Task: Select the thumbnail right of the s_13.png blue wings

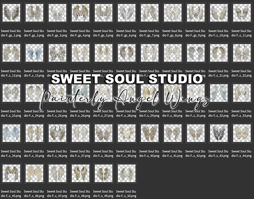Action: pyautogui.click(x=58, y=53)
